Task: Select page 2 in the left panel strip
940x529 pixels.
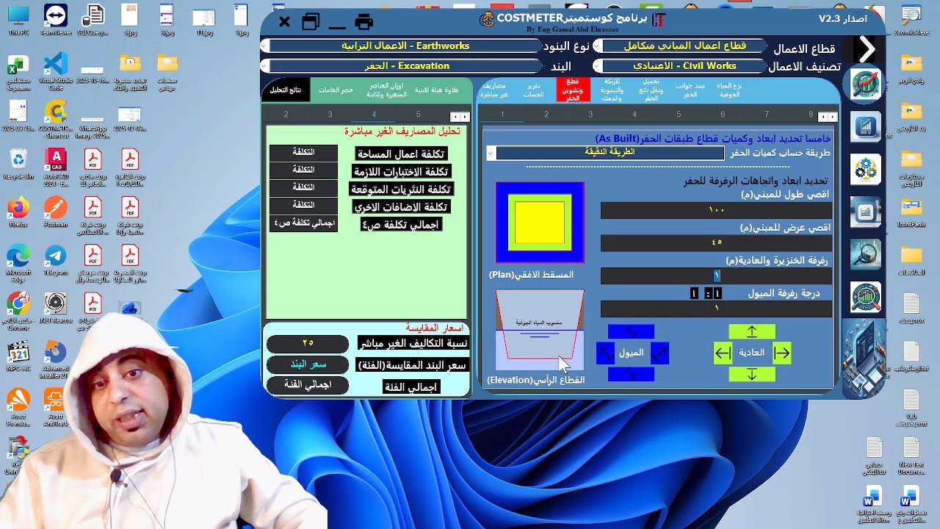Action: 286,115
